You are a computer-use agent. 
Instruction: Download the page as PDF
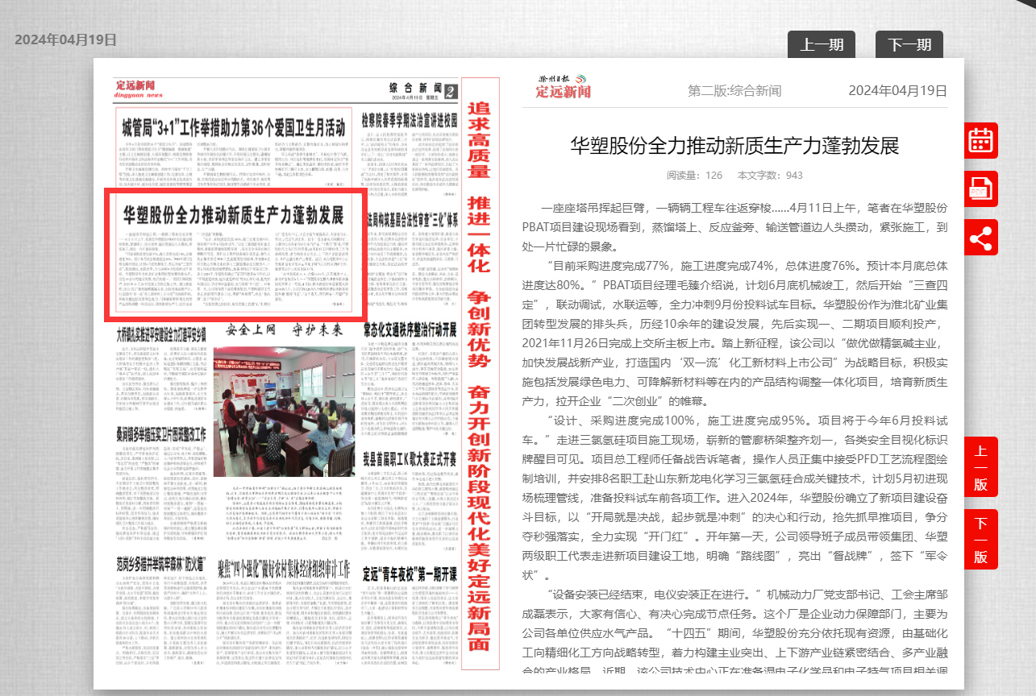coord(980,189)
